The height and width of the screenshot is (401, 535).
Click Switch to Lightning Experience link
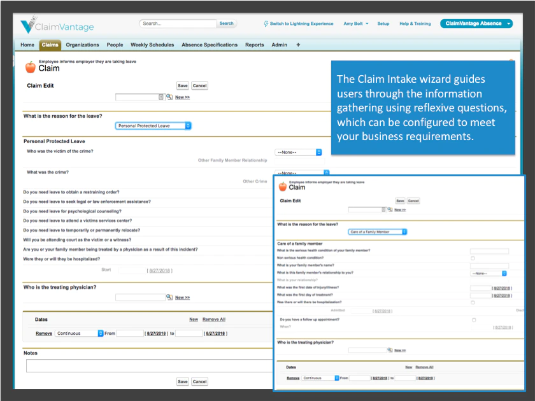pyautogui.click(x=302, y=24)
